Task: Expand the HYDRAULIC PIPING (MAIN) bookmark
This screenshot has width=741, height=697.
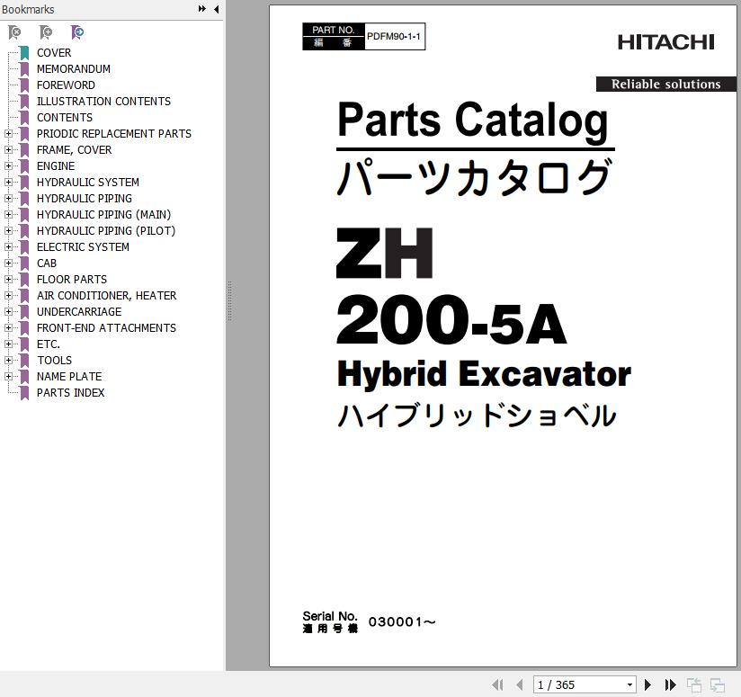Action: [x=8, y=215]
